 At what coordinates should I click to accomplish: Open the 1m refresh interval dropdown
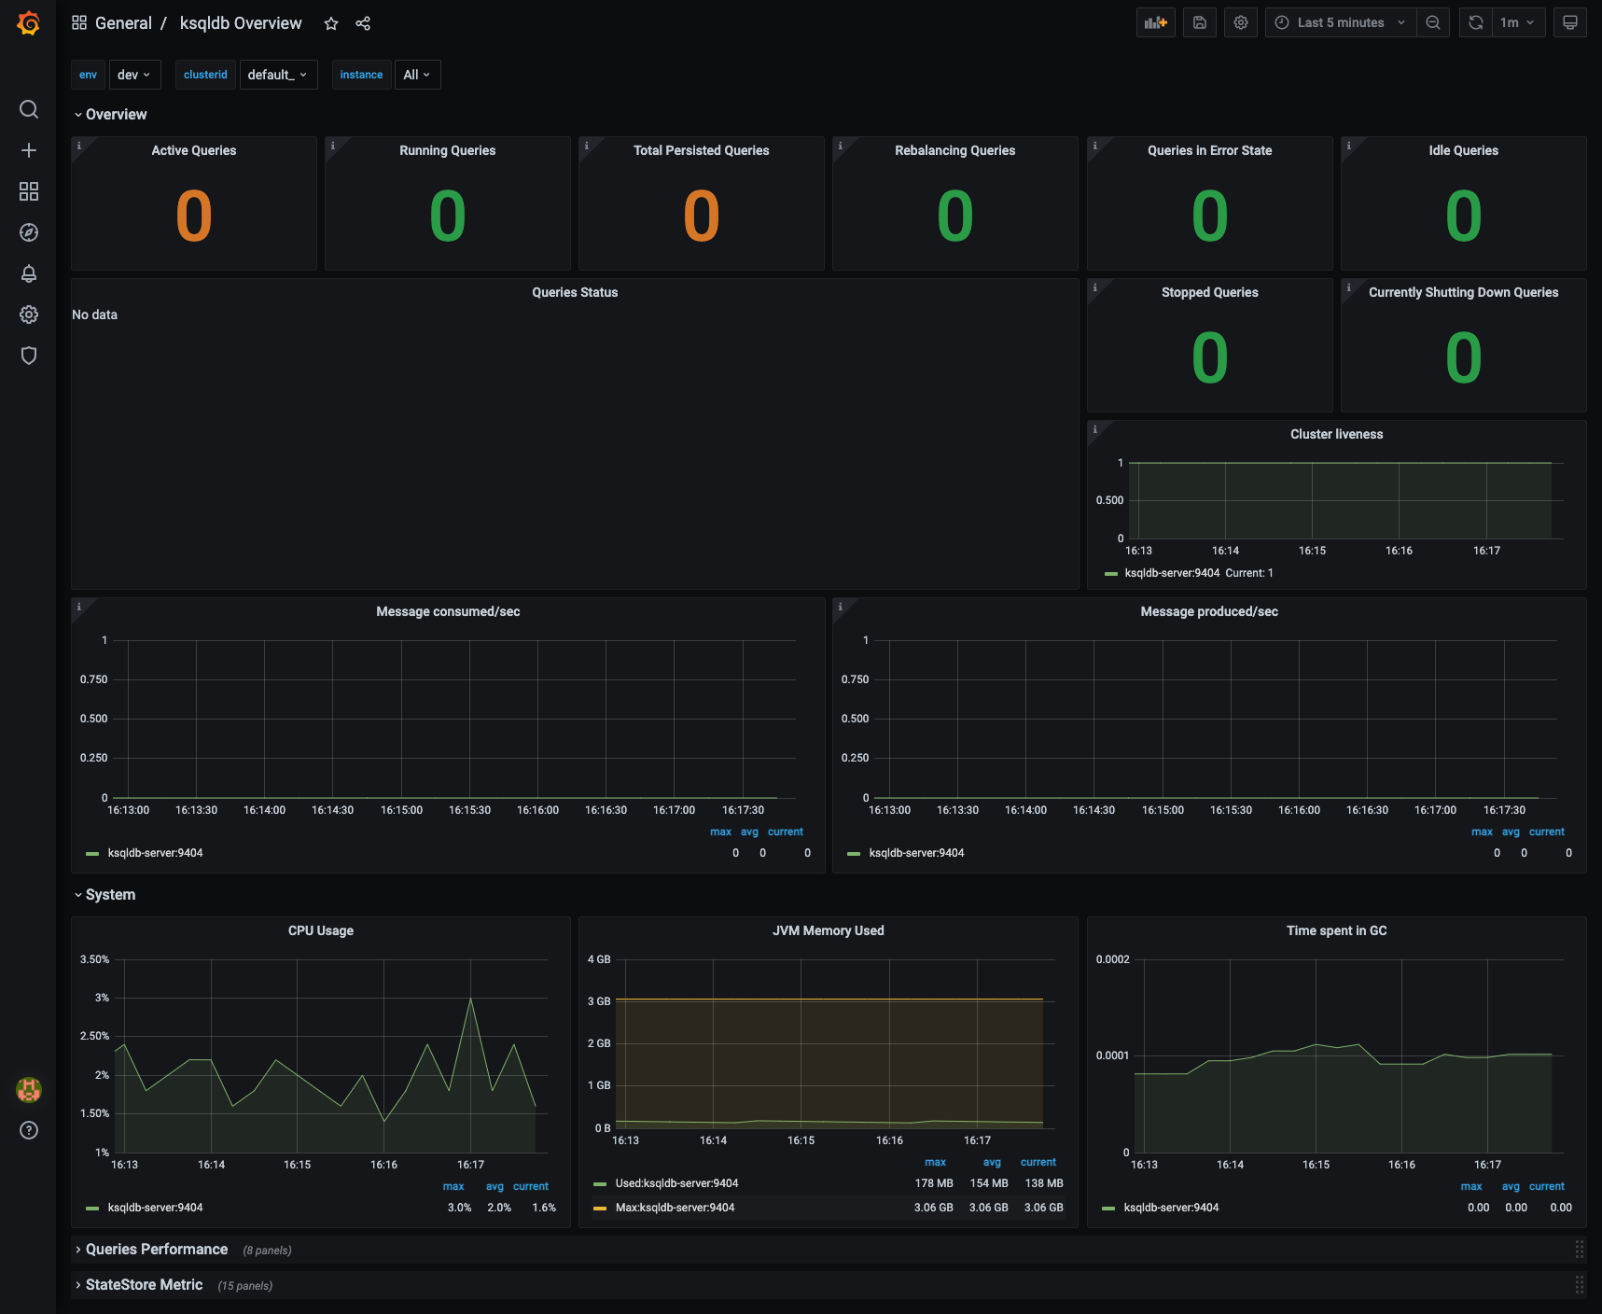click(1518, 22)
